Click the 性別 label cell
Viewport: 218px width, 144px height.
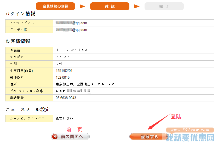point(29,64)
